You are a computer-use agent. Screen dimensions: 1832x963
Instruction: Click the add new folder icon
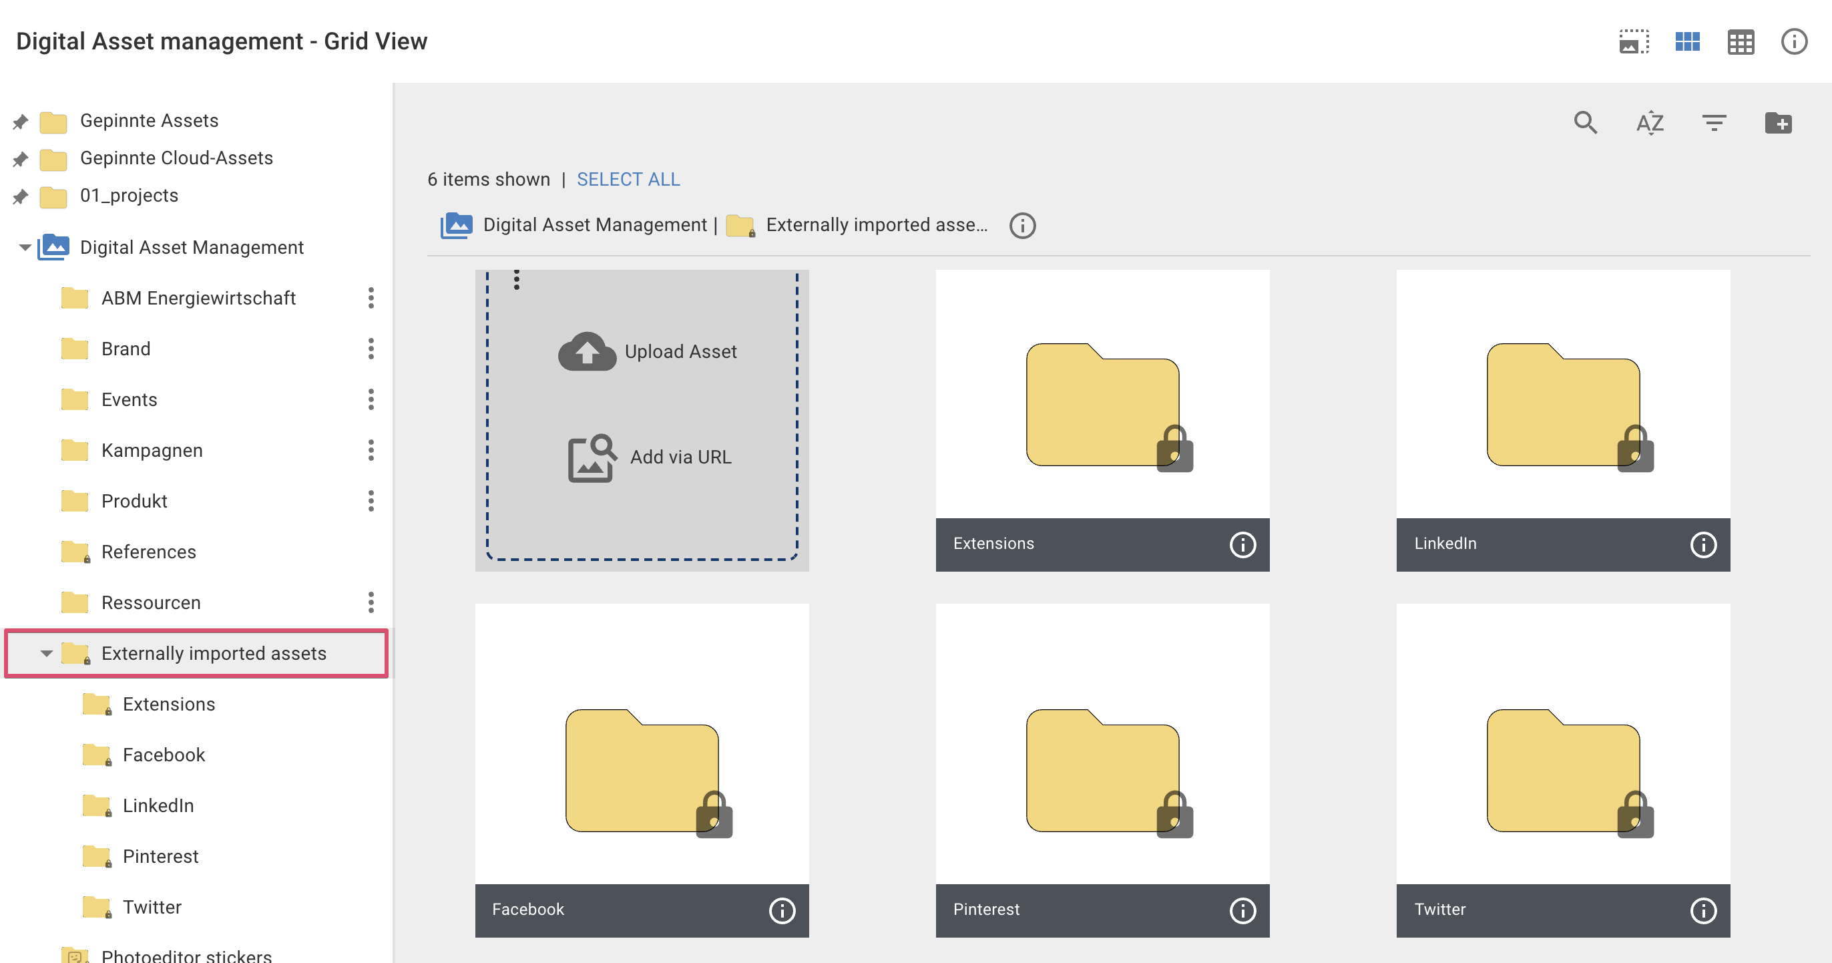click(1778, 122)
